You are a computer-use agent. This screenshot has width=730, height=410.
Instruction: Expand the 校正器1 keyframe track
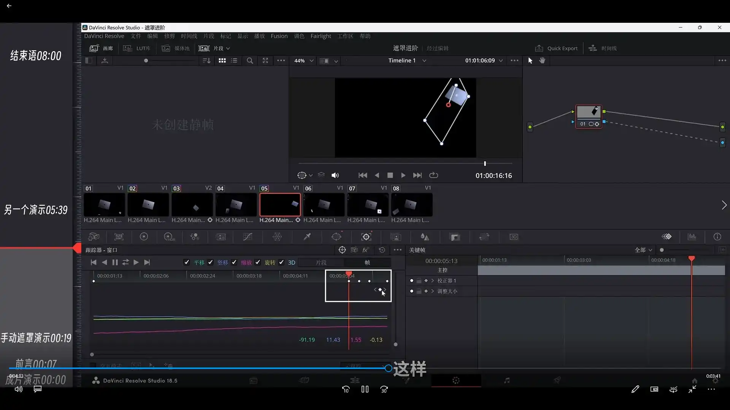coord(432,280)
